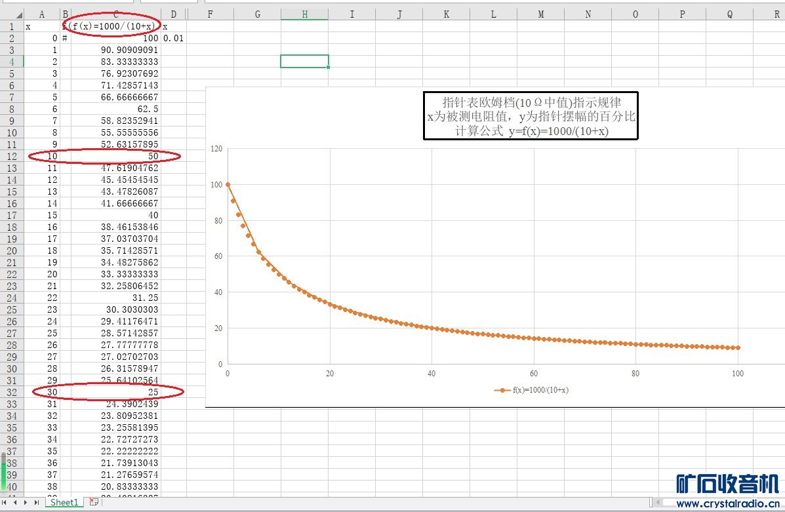Select cell with value 83.33333333
This screenshot has height=512, width=785.
115,62
